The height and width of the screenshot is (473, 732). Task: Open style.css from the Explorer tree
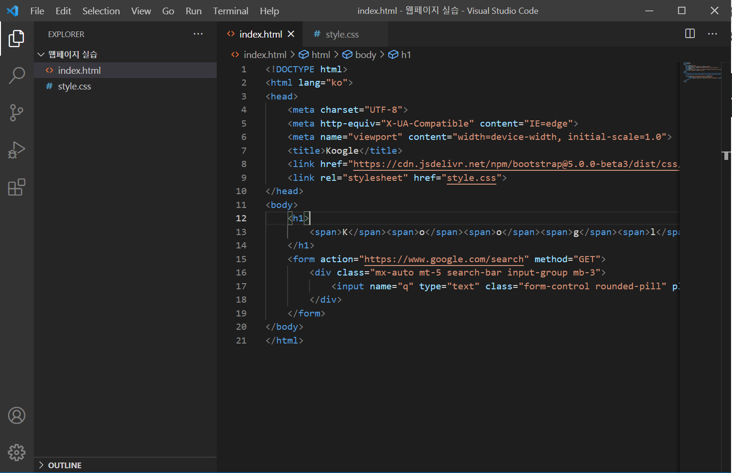pyautogui.click(x=126, y=86)
